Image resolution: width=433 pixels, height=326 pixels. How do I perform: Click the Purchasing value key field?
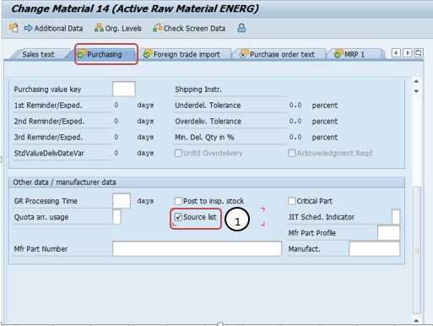point(124,90)
